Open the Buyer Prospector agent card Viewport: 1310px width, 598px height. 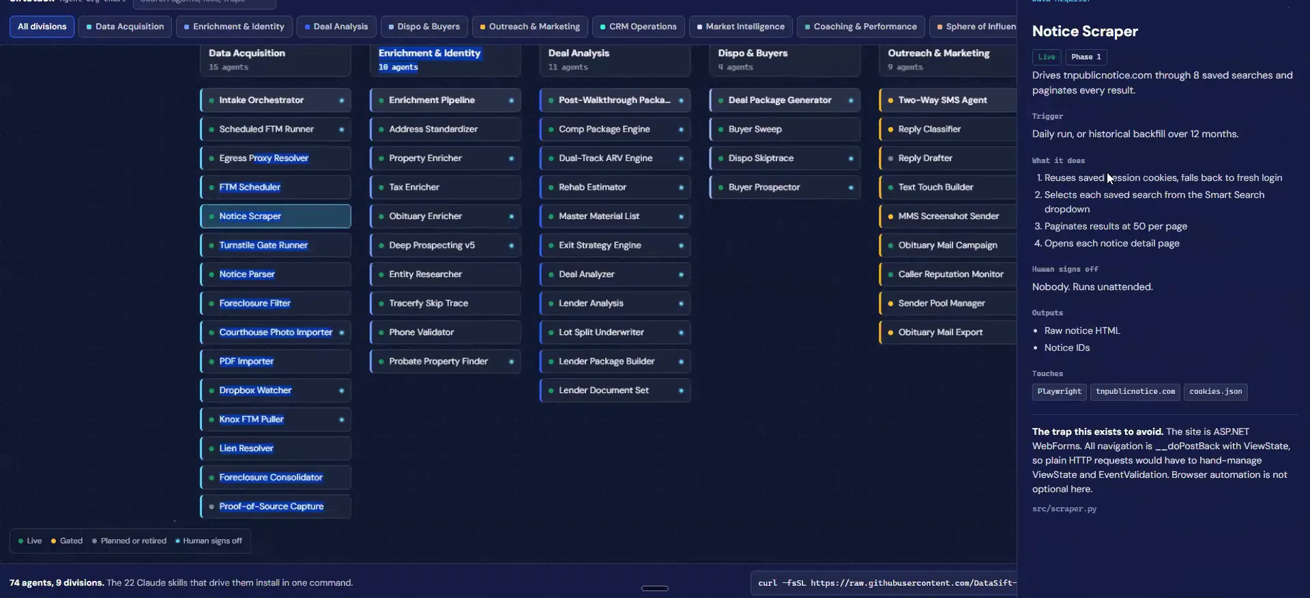point(785,187)
